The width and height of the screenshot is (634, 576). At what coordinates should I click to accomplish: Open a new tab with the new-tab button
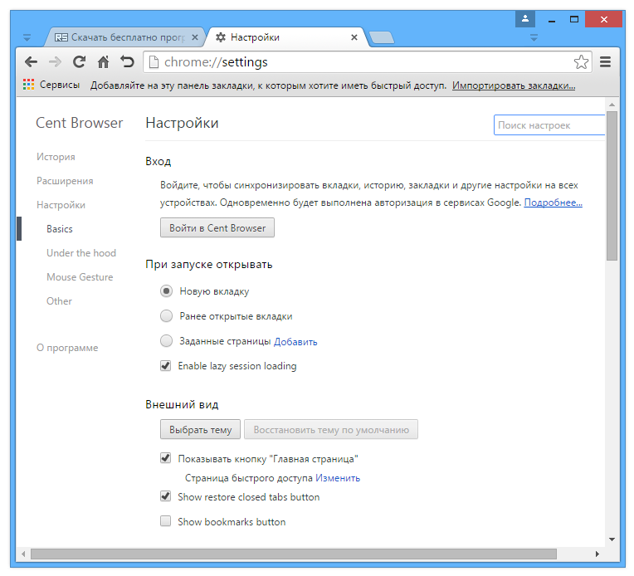tap(381, 37)
